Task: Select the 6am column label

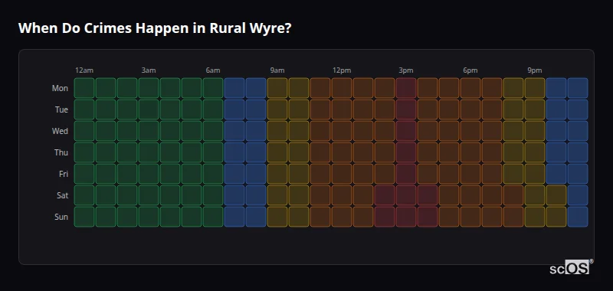Action: (x=213, y=70)
